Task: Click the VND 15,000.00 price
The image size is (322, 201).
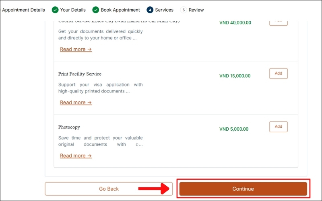Action: point(235,76)
